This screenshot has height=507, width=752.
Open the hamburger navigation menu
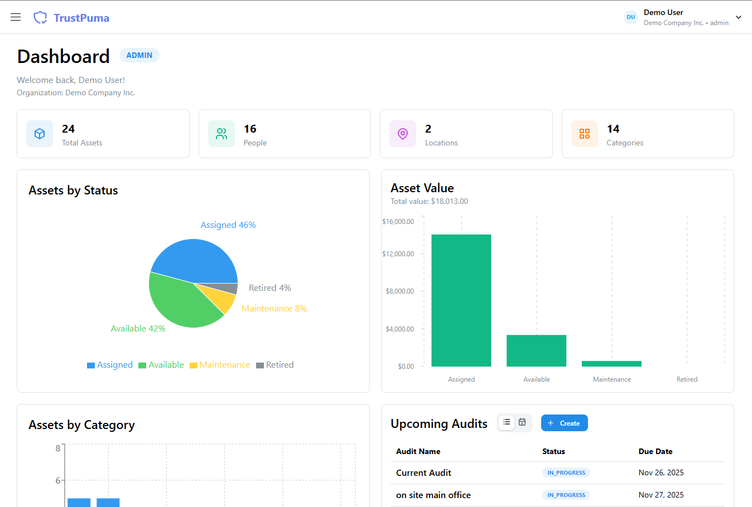[x=16, y=17]
